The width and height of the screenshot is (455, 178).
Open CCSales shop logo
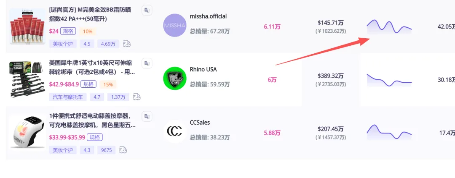174,131
